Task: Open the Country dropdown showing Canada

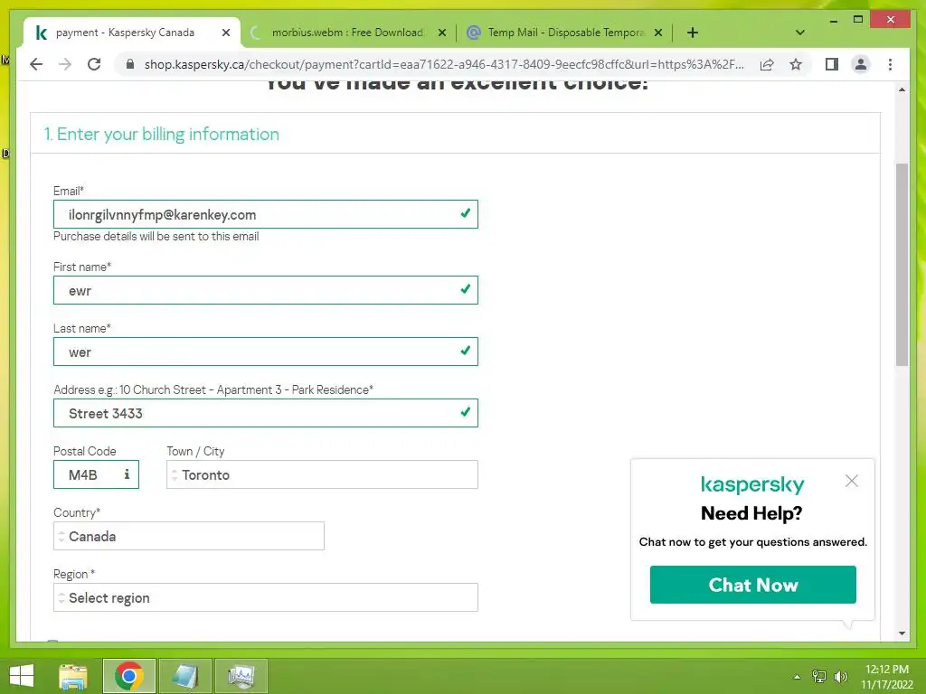Action: [x=189, y=536]
